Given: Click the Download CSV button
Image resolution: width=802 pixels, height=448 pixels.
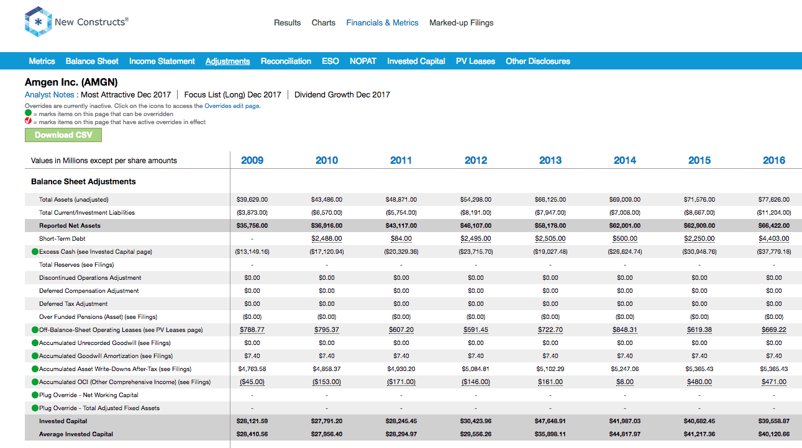Looking at the screenshot, I should (63, 135).
